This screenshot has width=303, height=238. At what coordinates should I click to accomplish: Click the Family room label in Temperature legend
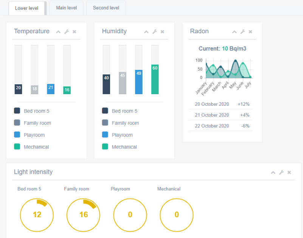pyautogui.click(x=37, y=123)
